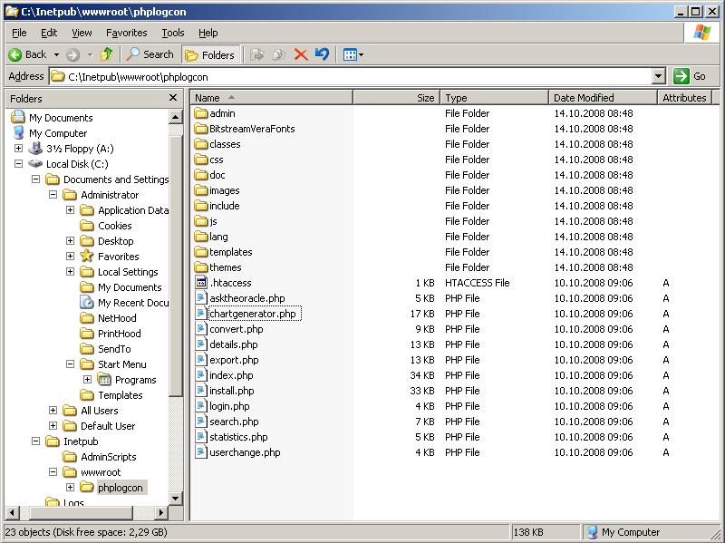Click the install.php file icon
725x543 pixels.
201,391
